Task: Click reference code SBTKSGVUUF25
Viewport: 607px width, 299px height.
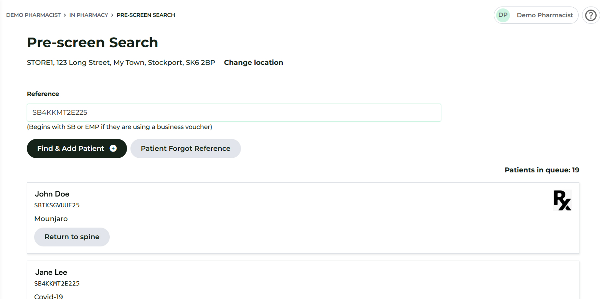Action: [x=57, y=205]
